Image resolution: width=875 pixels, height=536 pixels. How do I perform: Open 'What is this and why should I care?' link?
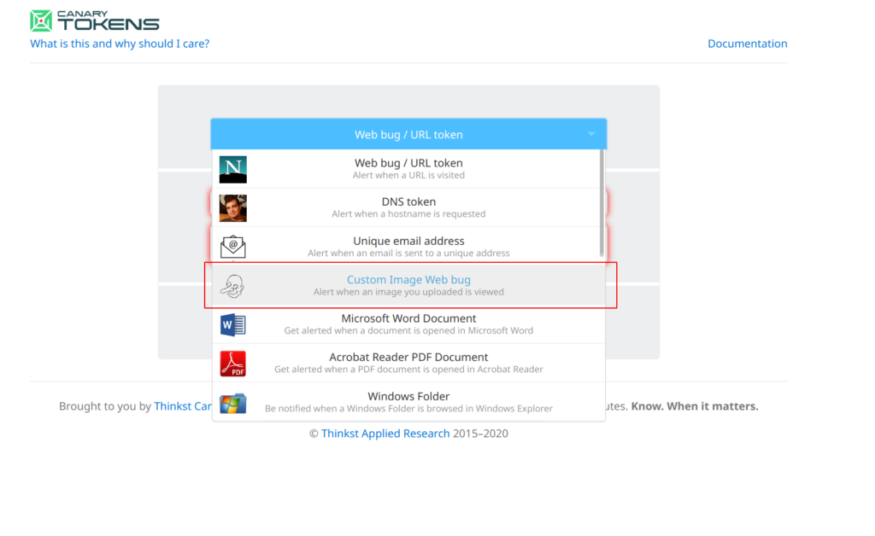click(x=120, y=44)
